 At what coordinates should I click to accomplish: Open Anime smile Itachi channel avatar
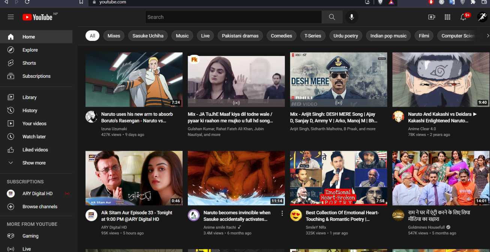194,215
